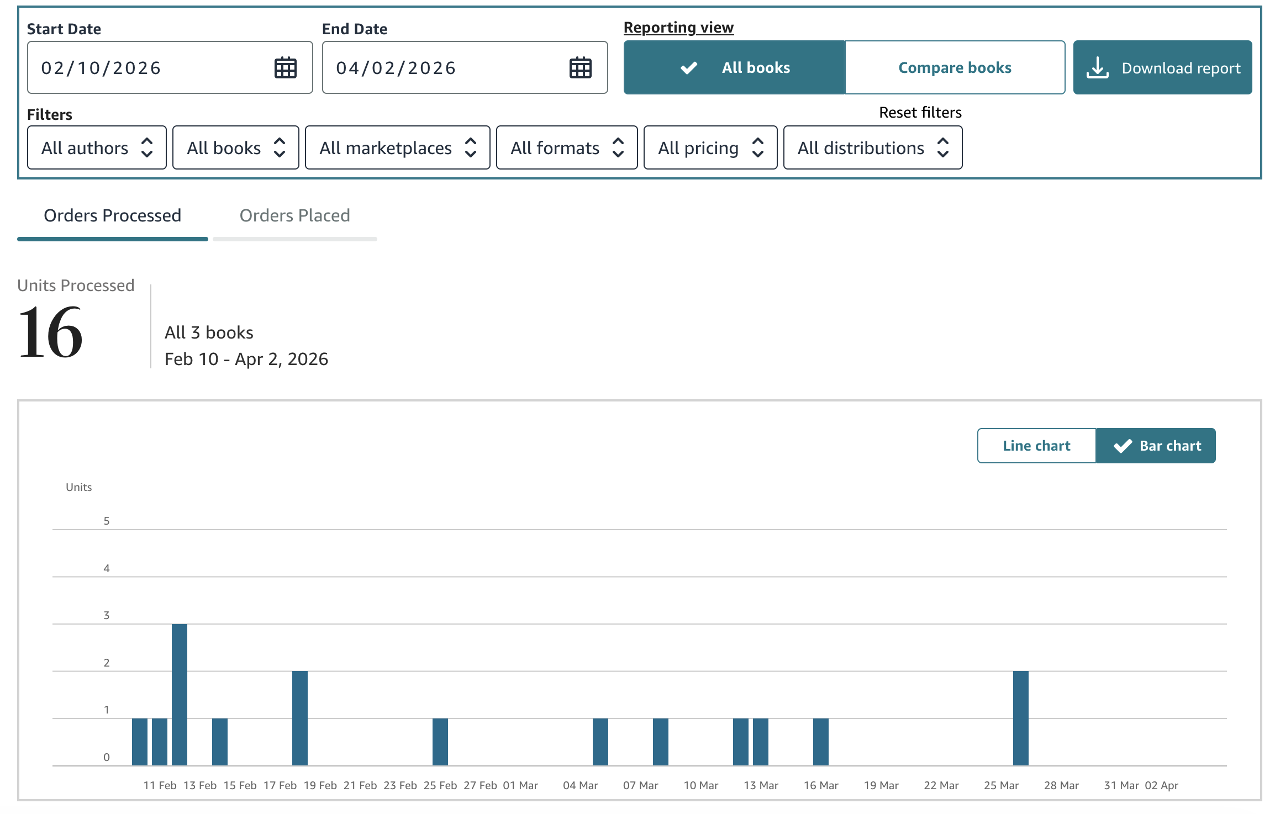Click the download arrow icon

1097,68
